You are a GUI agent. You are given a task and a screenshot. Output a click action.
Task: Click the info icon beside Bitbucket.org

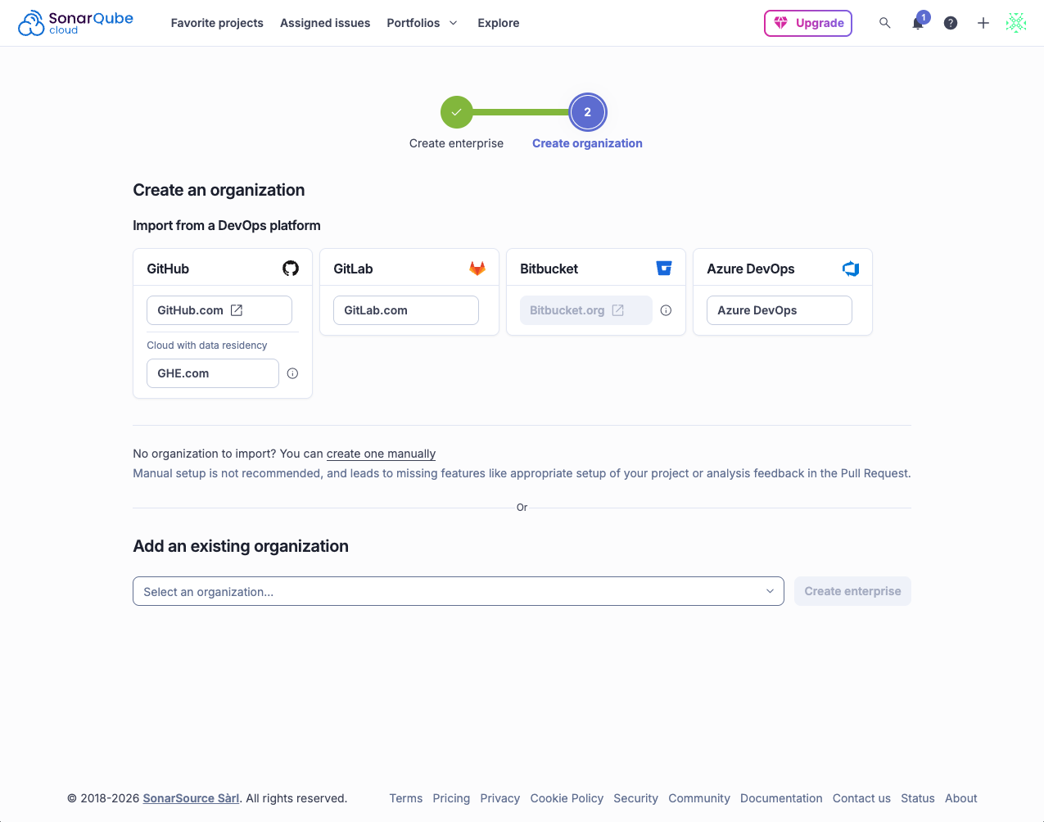pos(666,310)
